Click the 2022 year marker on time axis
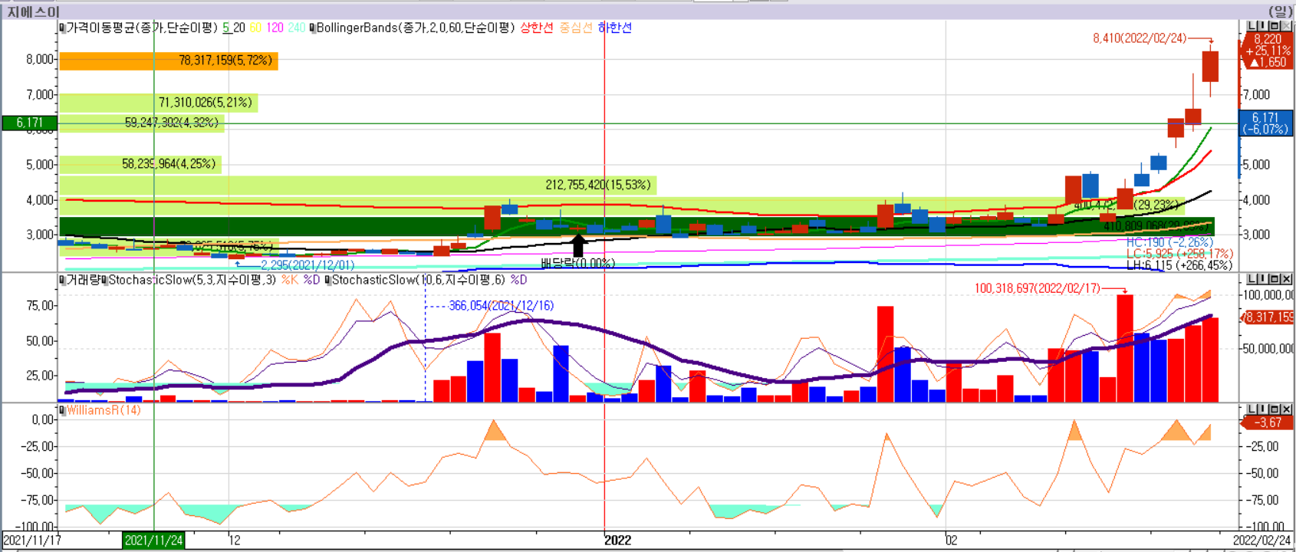This screenshot has height=552, width=1296. click(617, 540)
